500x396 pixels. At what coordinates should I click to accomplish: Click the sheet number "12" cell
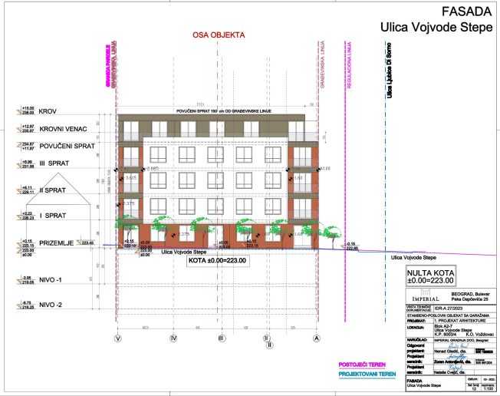(474, 388)
